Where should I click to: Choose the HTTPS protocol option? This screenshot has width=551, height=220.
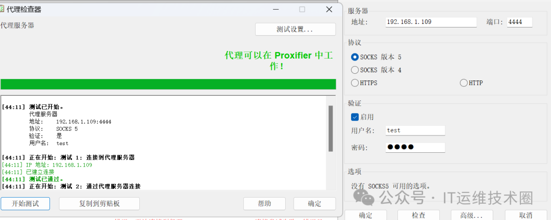355,83
